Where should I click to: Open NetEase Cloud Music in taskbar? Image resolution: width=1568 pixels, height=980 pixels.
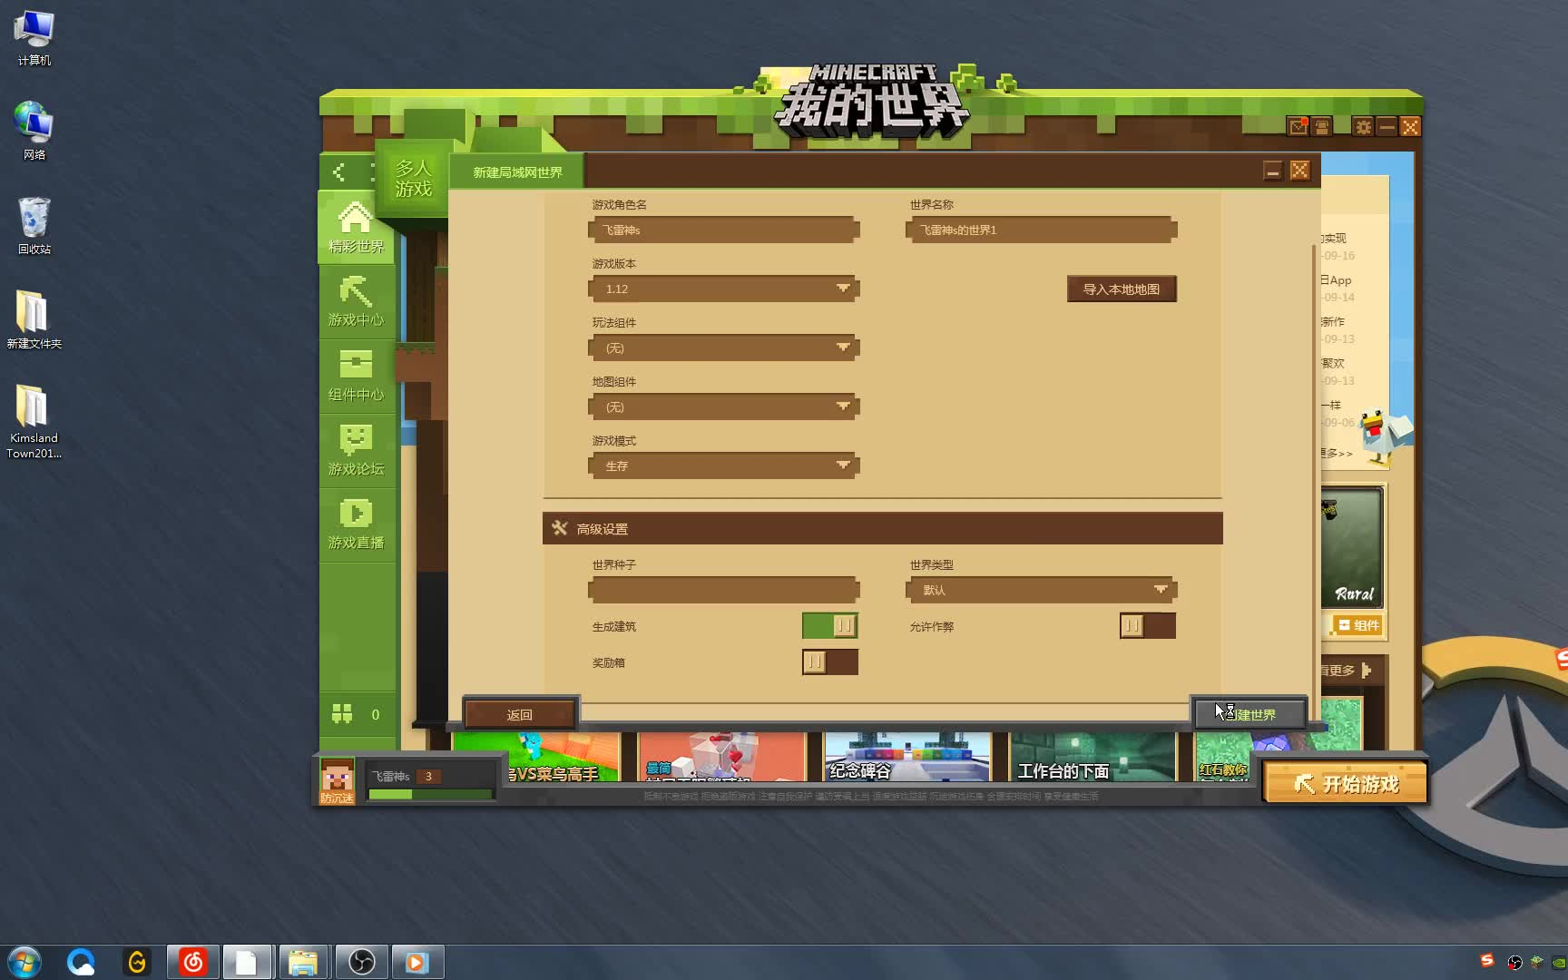[193, 962]
